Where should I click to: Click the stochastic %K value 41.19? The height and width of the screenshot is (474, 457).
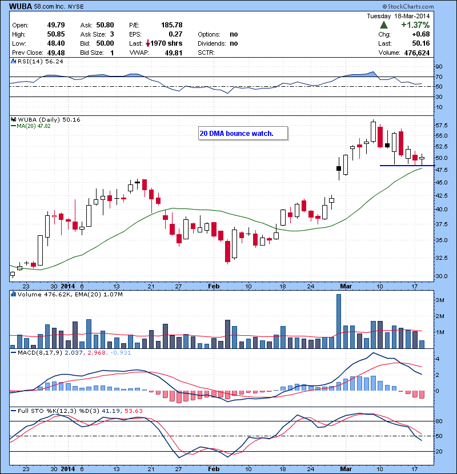(111, 411)
